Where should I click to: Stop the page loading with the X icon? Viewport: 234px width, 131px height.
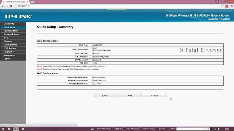(11, 6)
